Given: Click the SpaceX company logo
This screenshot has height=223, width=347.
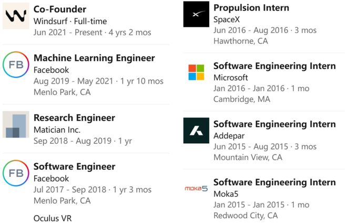Looking at the screenshot, I should click(196, 14).
